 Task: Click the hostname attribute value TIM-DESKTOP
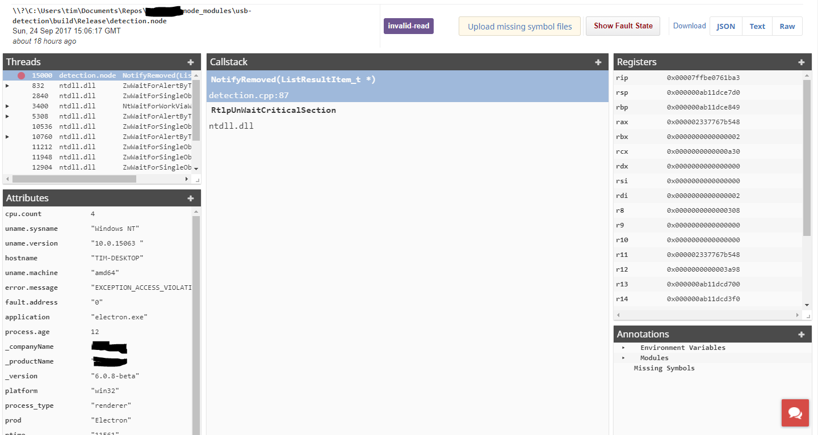coord(117,258)
